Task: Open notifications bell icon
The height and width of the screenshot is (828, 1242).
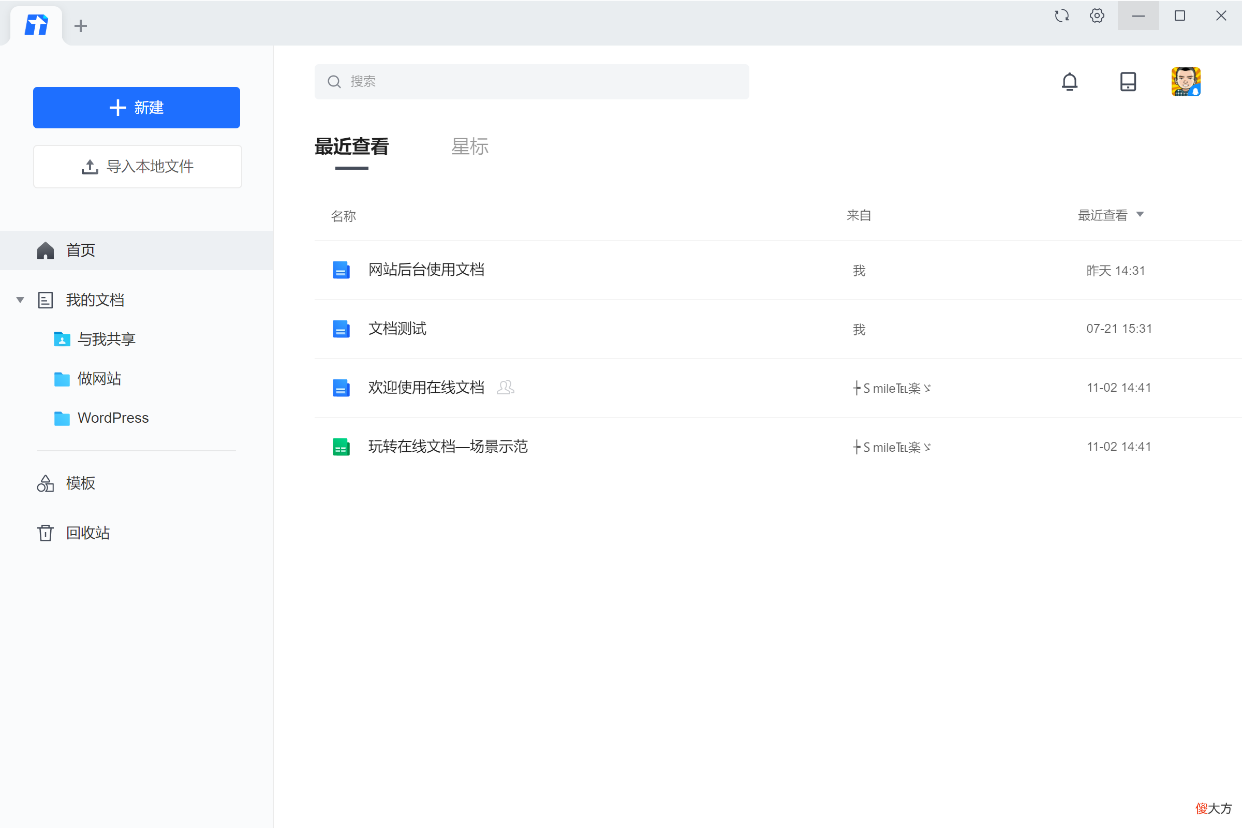Action: [x=1069, y=81]
